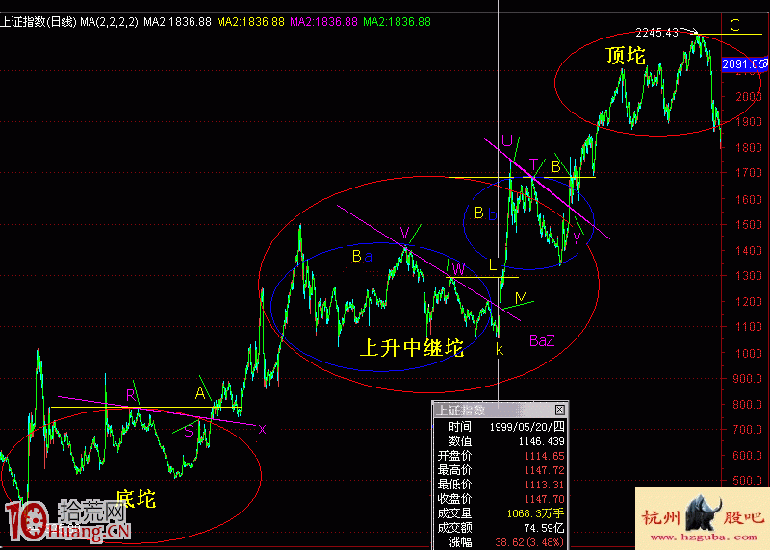
Task: Click the 500.0 price axis label
Action: 749,481
